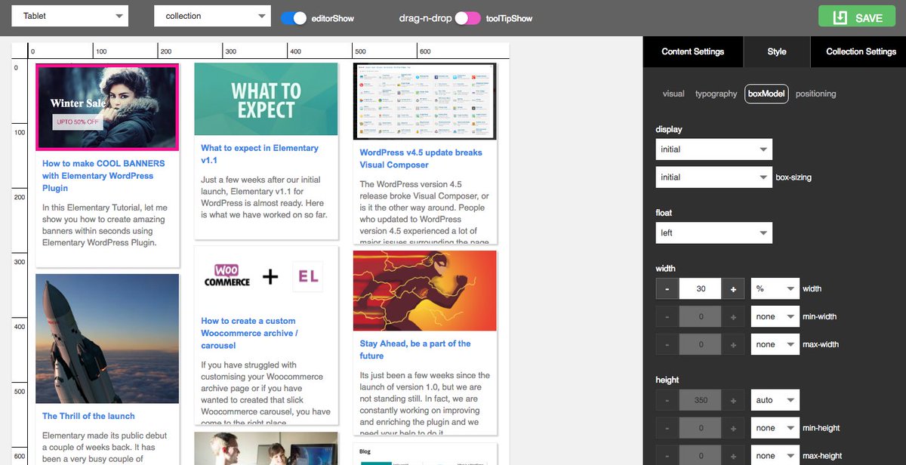This screenshot has width=906, height=465.
Task: Click the WooCommerce plus EL image
Action: [x=266, y=277]
